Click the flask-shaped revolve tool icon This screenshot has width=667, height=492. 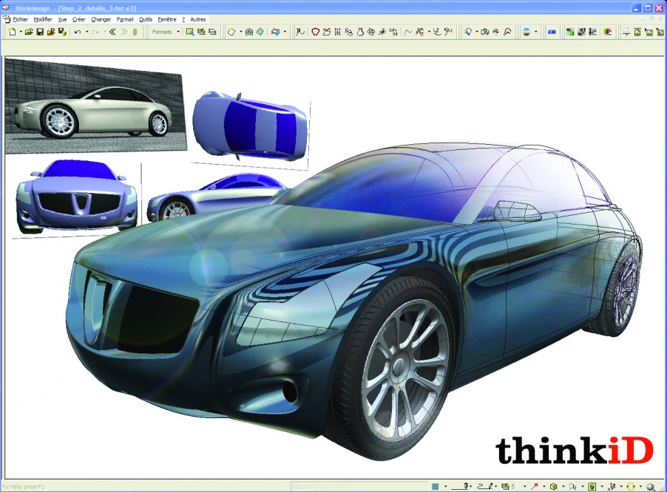[x=360, y=32]
